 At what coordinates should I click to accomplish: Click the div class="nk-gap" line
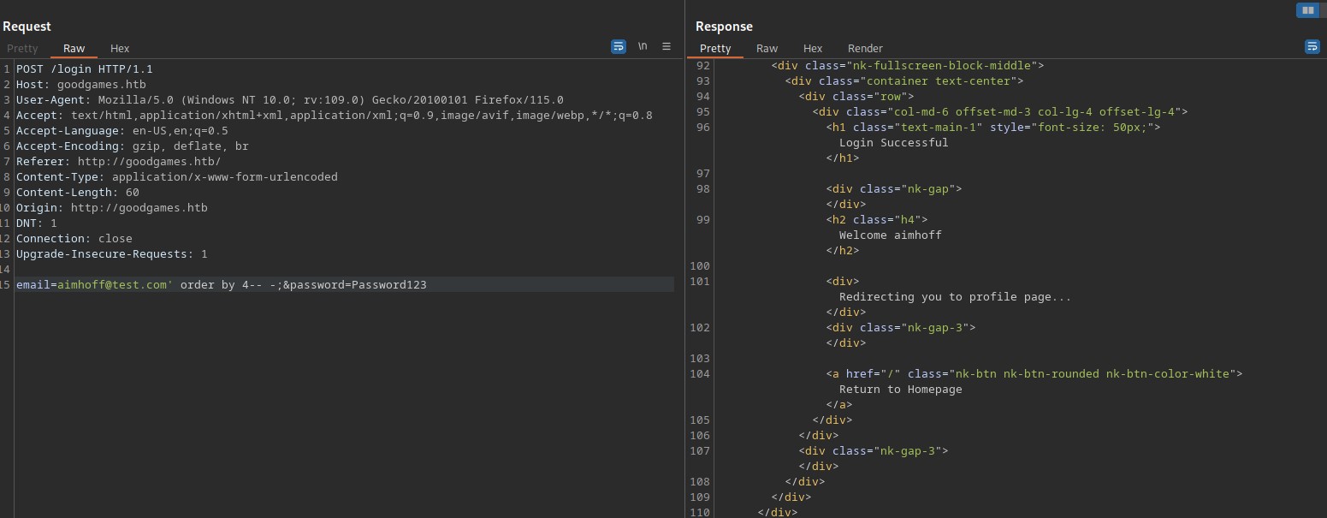pos(894,189)
